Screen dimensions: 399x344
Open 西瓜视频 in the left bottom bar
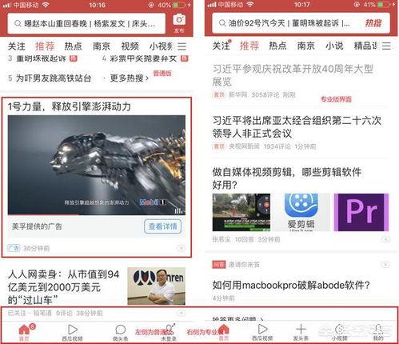coord(72,333)
